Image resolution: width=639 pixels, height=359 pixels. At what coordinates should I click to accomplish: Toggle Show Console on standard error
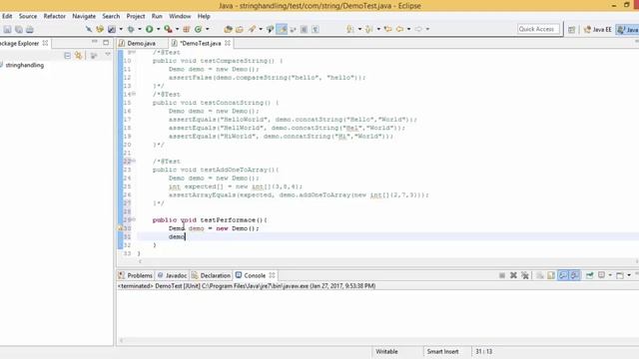[x=575, y=275]
